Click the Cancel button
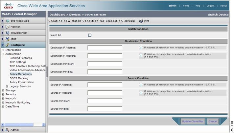This screenshot has width=234, height=133. tap(213, 122)
